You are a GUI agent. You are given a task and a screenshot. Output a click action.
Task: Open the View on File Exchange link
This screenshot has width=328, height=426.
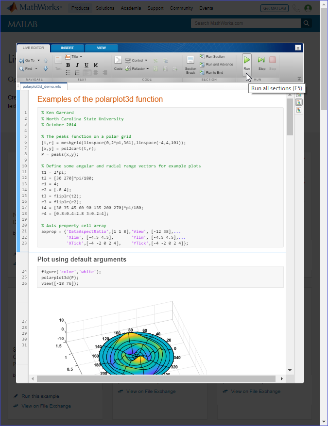46,406
